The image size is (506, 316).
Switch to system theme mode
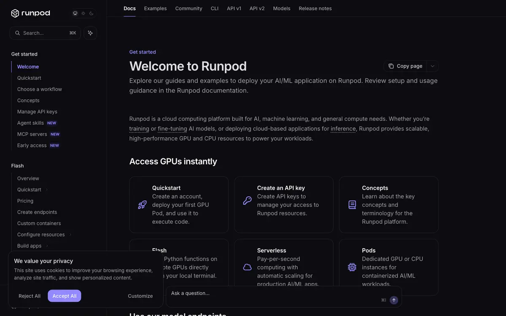(75, 13)
